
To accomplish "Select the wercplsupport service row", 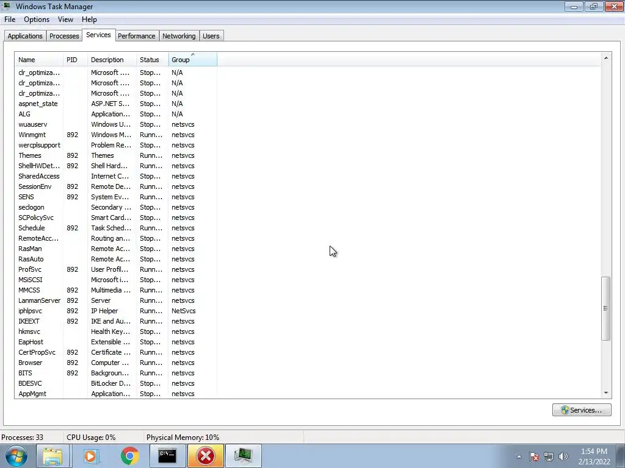I will (x=115, y=145).
